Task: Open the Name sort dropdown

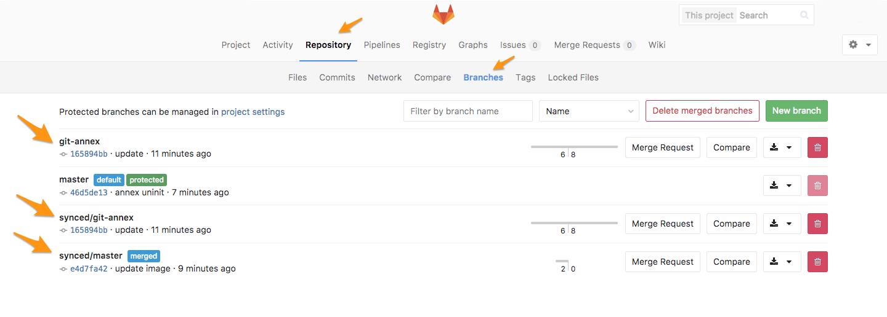Action: 589,111
